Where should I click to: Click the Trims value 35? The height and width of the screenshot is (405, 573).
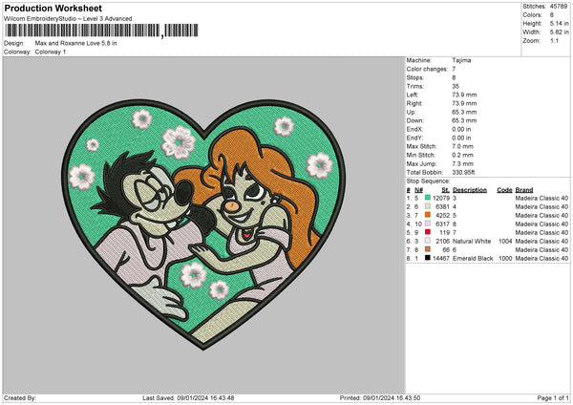click(x=456, y=86)
